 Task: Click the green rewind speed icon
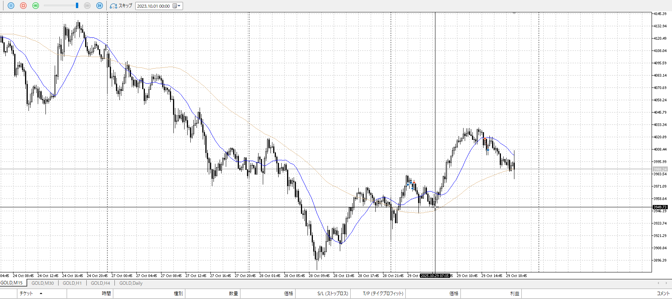pyautogui.click(x=35, y=6)
